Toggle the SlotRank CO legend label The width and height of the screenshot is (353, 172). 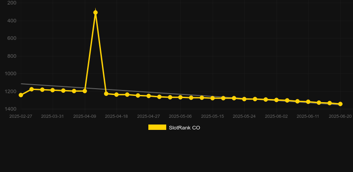185,128
